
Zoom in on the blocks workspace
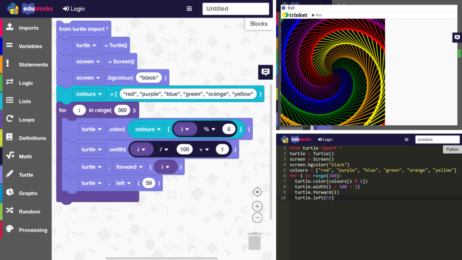[257, 206]
